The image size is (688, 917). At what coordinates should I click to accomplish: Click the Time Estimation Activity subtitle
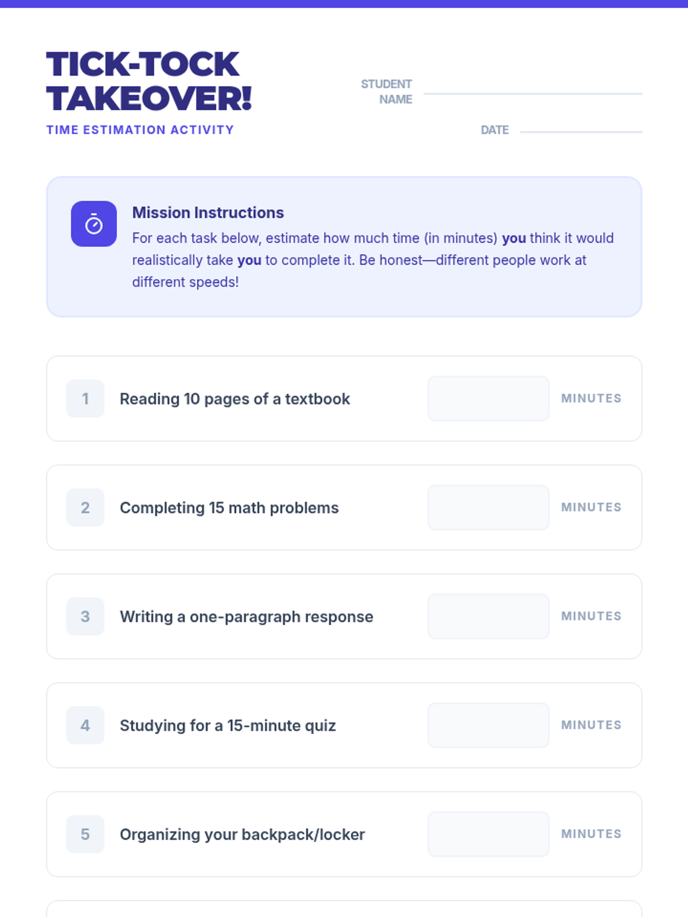coord(140,130)
